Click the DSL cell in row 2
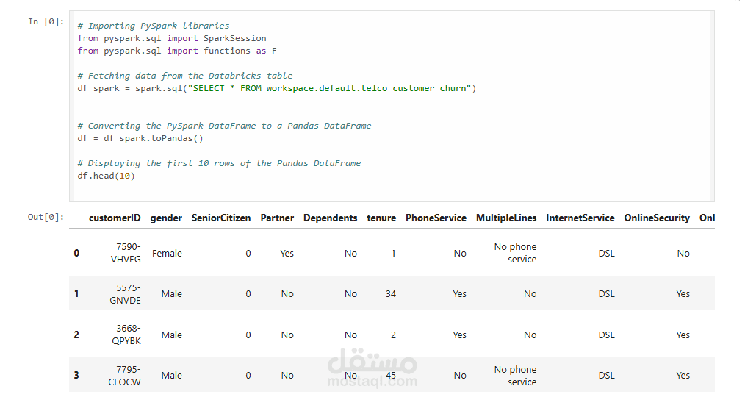The image size is (745, 397). click(x=606, y=335)
